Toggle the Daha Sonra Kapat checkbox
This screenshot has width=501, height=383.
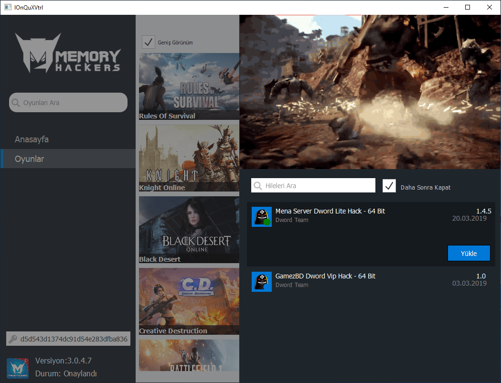click(x=389, y=186)
